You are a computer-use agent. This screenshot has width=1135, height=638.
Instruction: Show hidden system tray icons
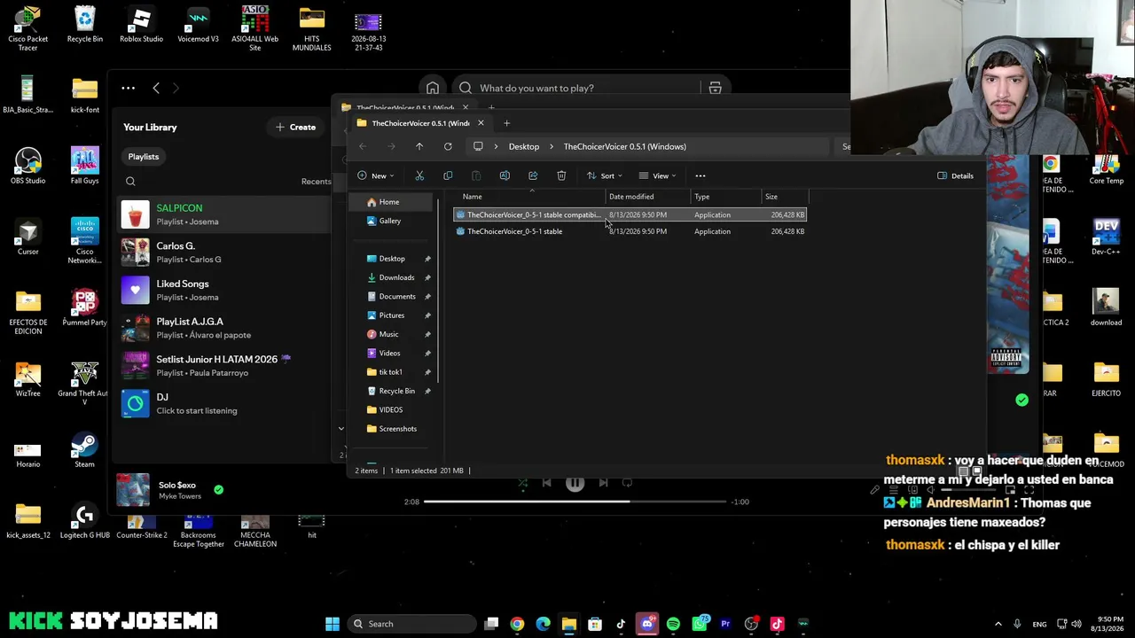[x=998, y=624]
